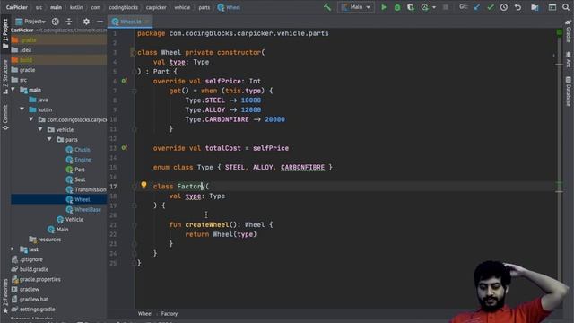Start debugging with the bug icon

[x=396, y=7]
